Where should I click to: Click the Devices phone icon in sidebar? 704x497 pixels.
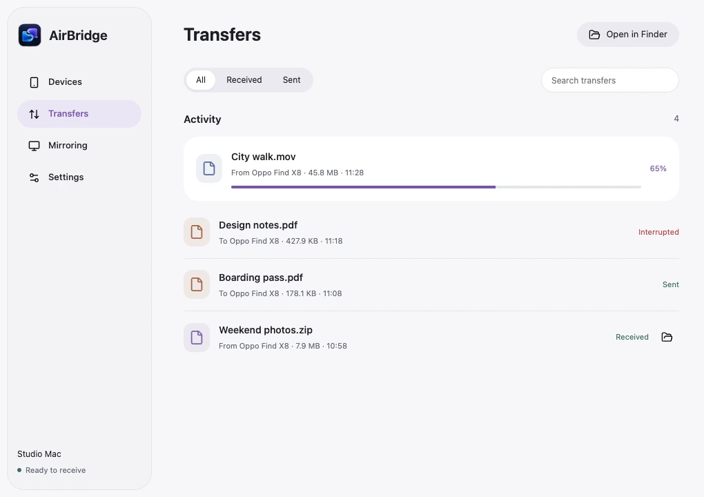(x=34, y=82)
